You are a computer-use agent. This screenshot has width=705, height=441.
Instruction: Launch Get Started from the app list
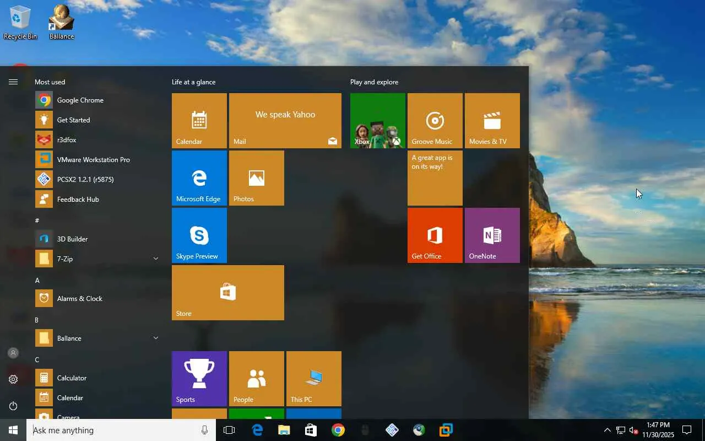(x=97, y=120)
